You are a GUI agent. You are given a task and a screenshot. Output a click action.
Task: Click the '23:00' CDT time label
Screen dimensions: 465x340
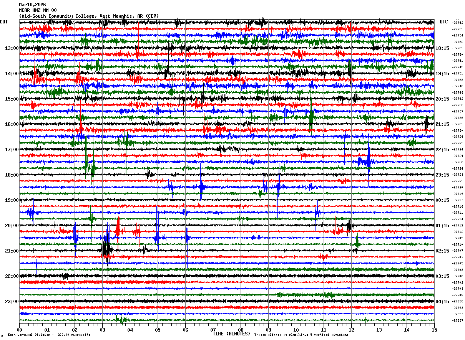(x=12, y=301)
